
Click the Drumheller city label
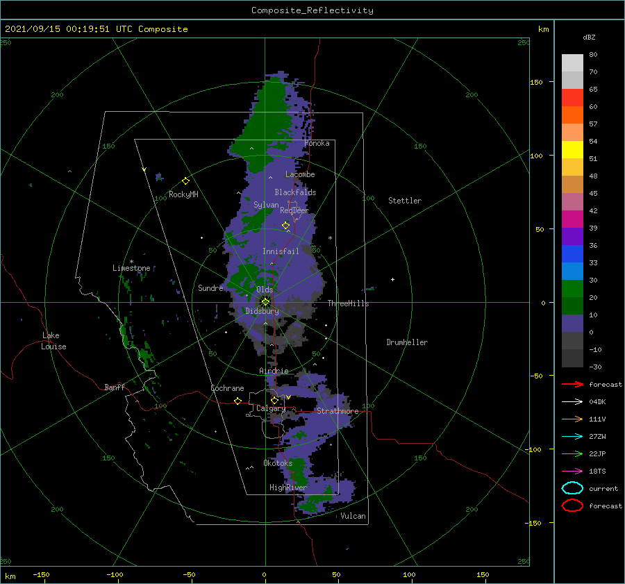coord(407,342)
